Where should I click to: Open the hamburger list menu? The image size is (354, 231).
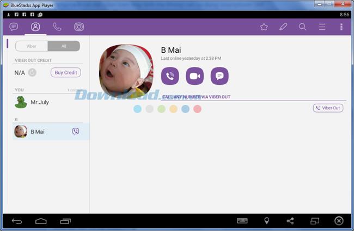tap(322, 27)
